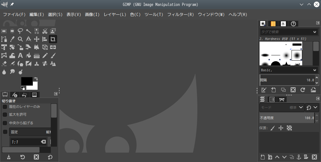
Task: Toggle 現在のレイヤーのみ checkbox
Action: 5,107
